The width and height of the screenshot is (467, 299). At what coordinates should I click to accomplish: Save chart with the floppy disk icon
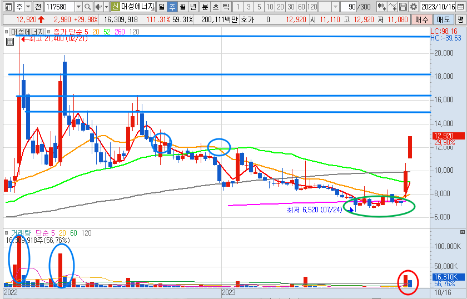403,6
